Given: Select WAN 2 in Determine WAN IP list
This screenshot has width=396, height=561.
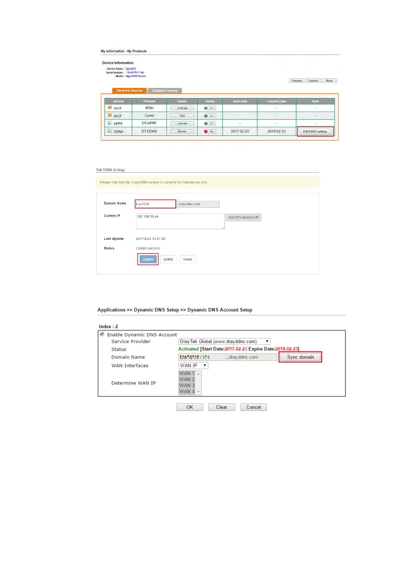Looking at the screenshot, I should pyautogui.click(x=187, y=379).
